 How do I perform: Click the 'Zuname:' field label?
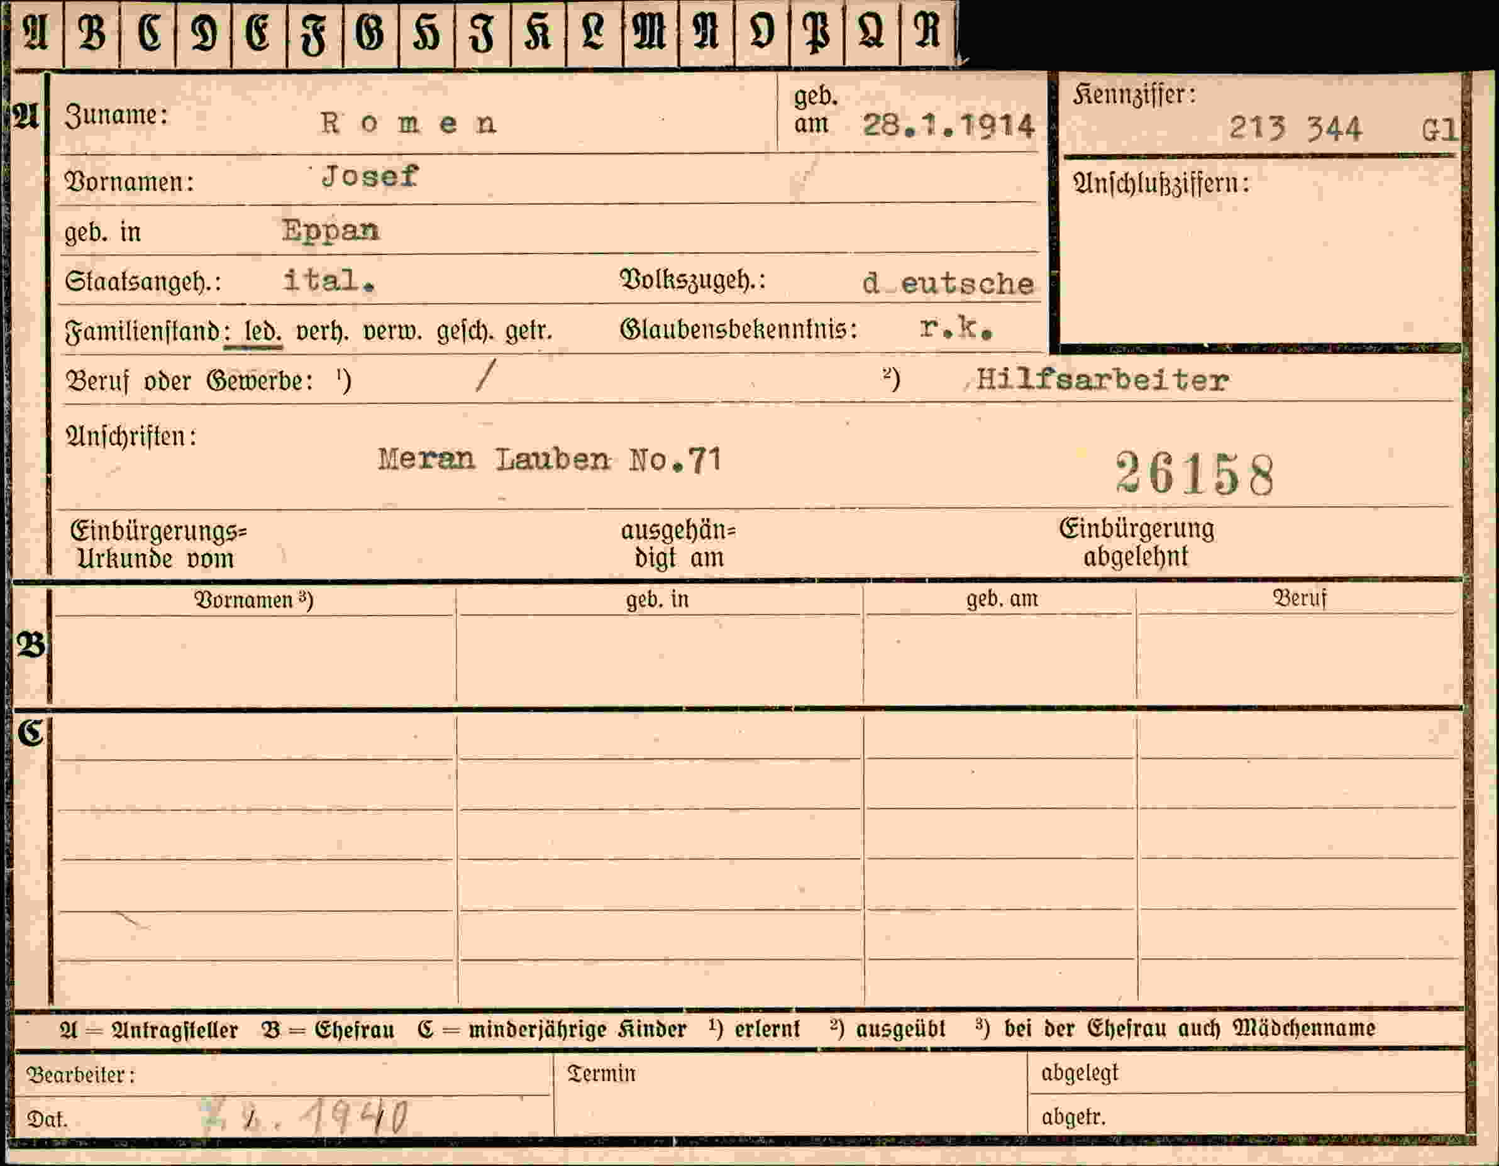point(116,115)
